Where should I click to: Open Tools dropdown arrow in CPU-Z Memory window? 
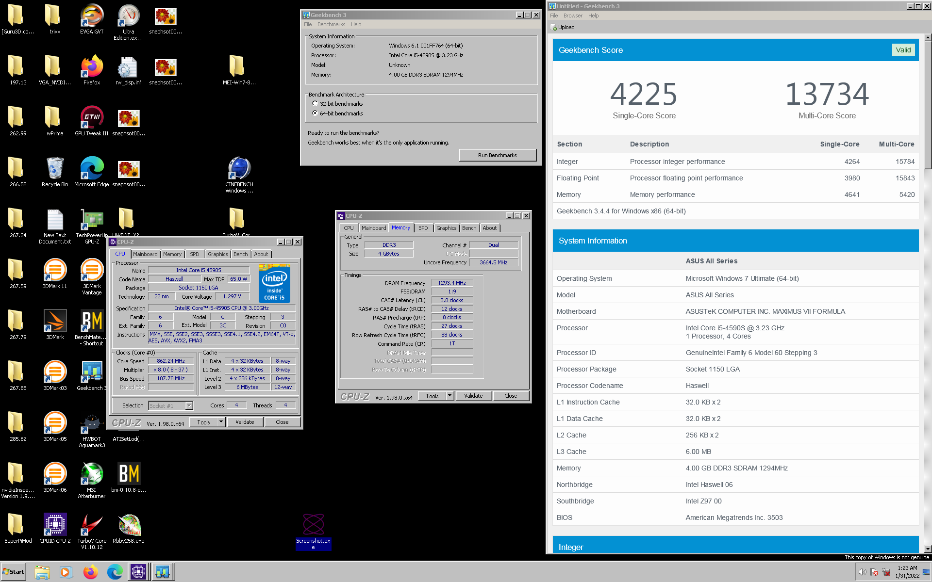450,396
